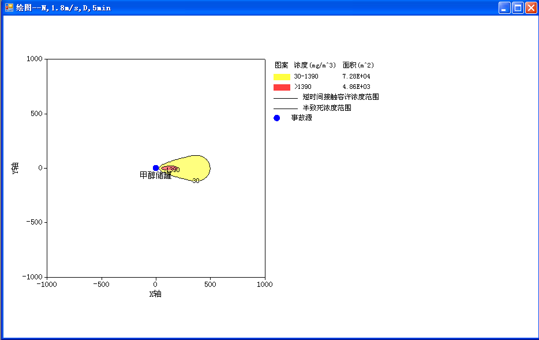Click the 浓度(mg/m^3) legend header

point(315,65)
